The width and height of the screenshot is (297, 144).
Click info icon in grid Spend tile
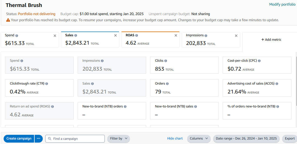click(x=22, y=61)
